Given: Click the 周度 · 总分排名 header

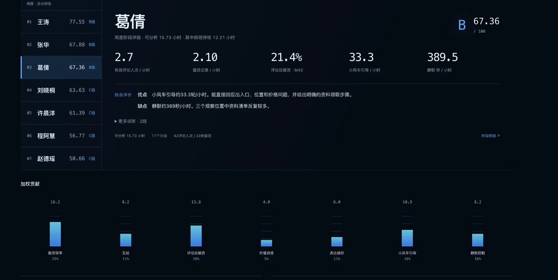Looking at the screenshot, I should tap(39, 4).
